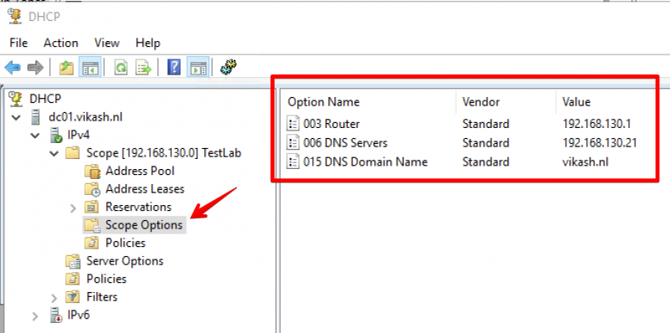Image resolution: width=670 pixels, height=333 pixels.
Task: Click the Scope TestLab folder icon
Action: pos(73,153)
